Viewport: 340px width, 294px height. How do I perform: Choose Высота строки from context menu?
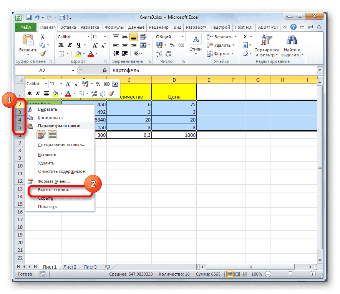tap(55, 190)
